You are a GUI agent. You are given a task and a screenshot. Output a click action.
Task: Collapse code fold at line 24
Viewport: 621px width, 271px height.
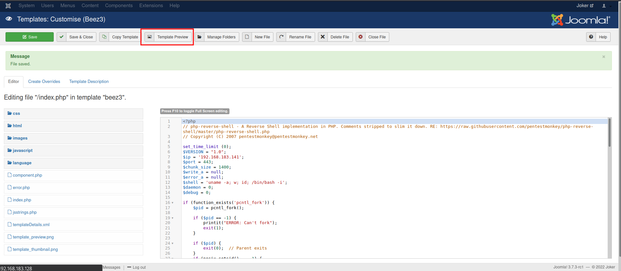tap(172, 243)
